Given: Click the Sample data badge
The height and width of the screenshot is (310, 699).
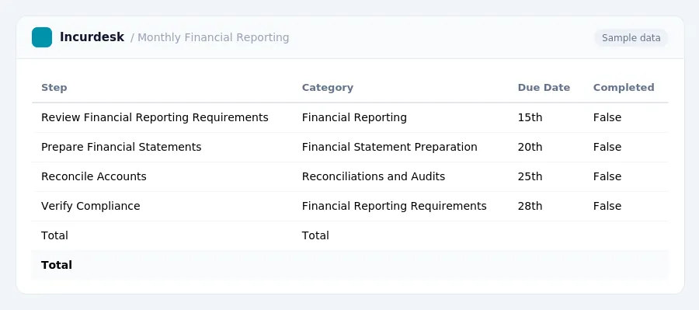Looking at the screenshot, I should [x=631, y=38].
